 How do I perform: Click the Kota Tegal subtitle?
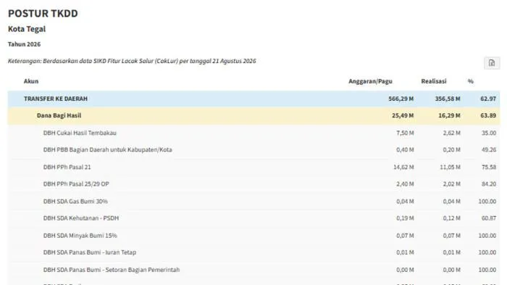pyautogui.click(x=27, y=29)
